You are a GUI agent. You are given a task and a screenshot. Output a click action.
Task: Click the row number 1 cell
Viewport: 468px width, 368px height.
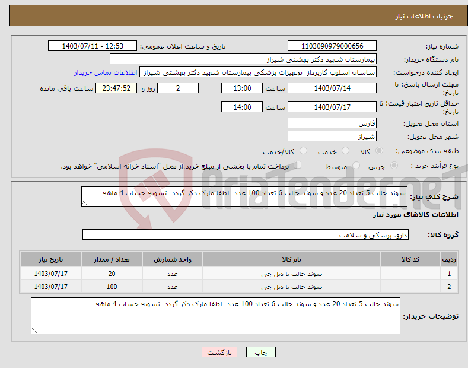pos(449,274)
